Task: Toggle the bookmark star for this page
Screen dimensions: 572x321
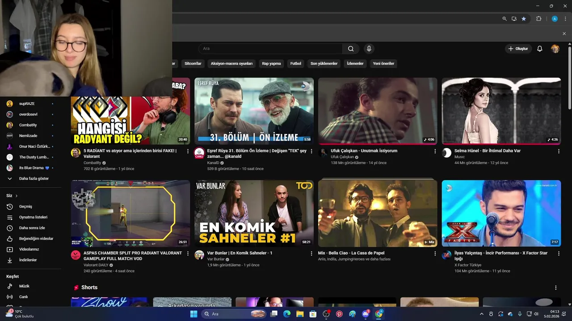Action: click(524, 19)
